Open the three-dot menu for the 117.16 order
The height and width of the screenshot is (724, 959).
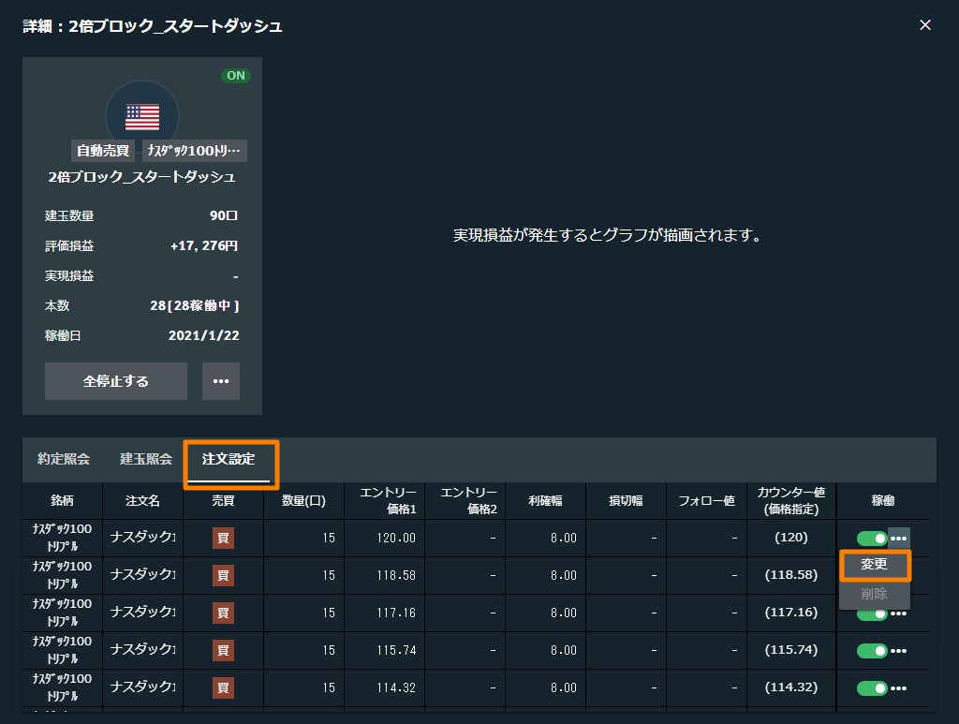[898, 613]
